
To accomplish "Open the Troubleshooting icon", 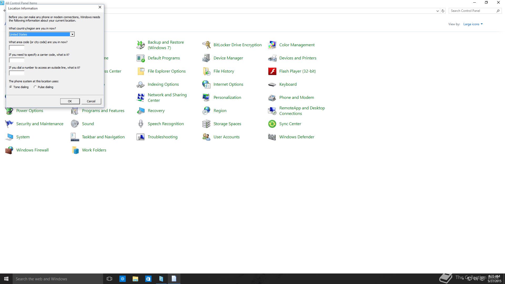I will (141, 137).
